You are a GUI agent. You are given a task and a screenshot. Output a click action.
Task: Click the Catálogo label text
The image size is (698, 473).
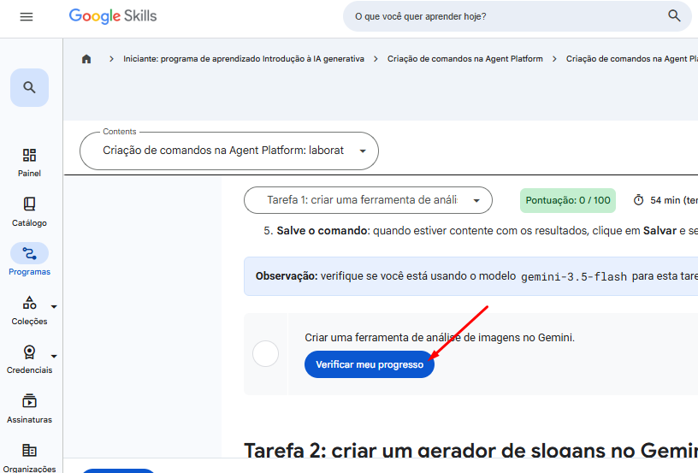tap(29, 223)
